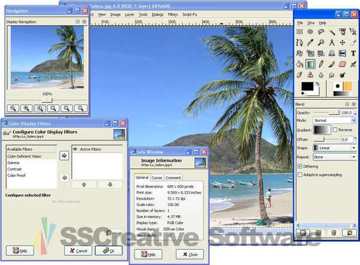Move filter up with the up arrow

coord(84,184)
